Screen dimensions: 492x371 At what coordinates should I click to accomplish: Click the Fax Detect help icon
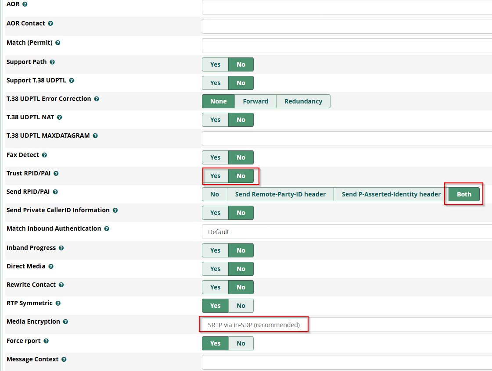click(44, 155)
